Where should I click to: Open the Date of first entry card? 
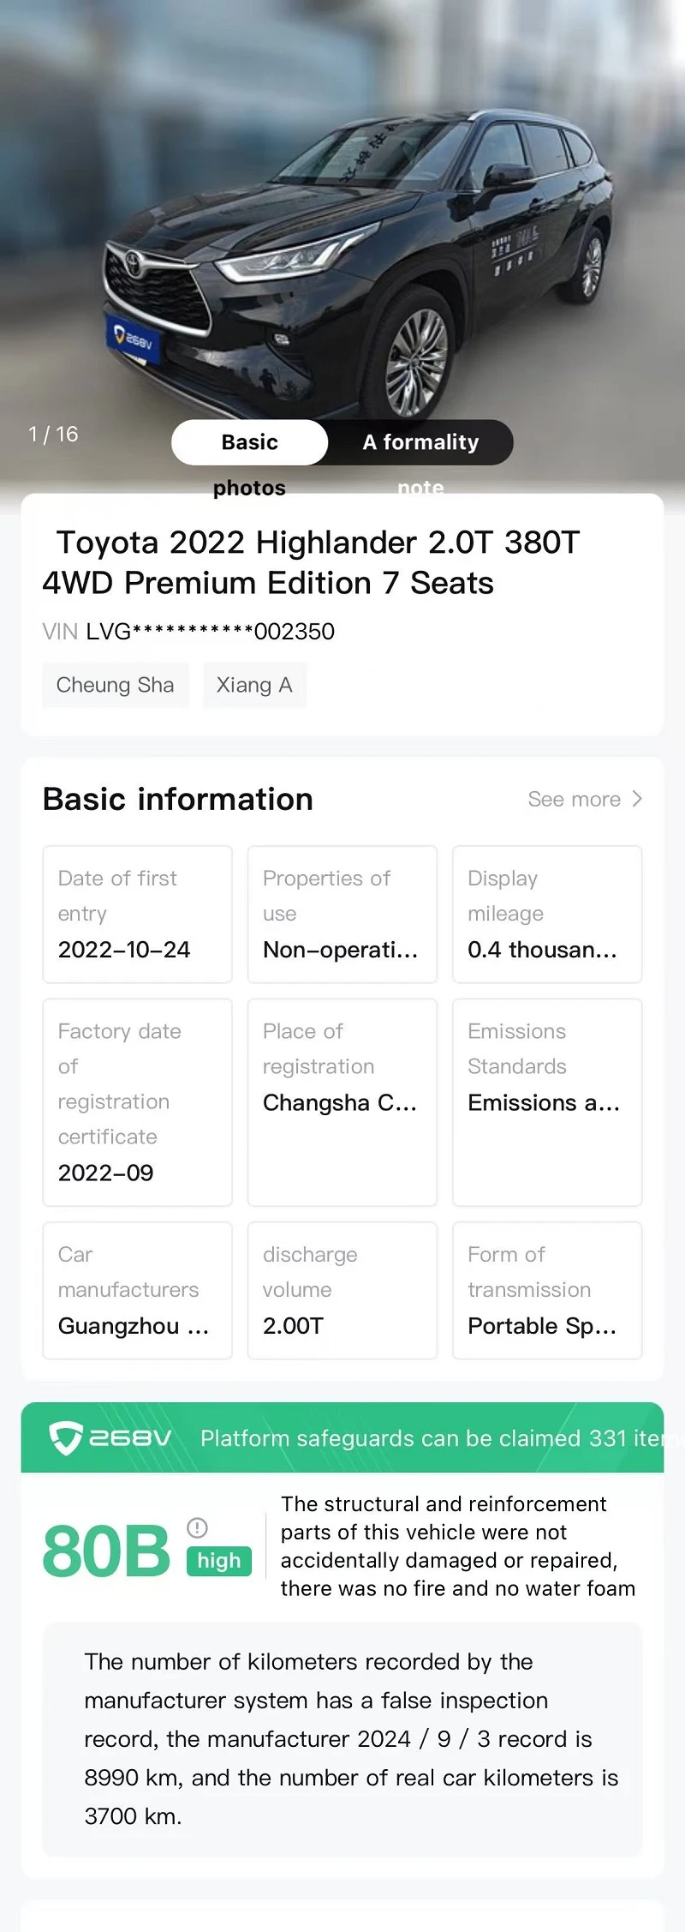[x=138, y=915]
